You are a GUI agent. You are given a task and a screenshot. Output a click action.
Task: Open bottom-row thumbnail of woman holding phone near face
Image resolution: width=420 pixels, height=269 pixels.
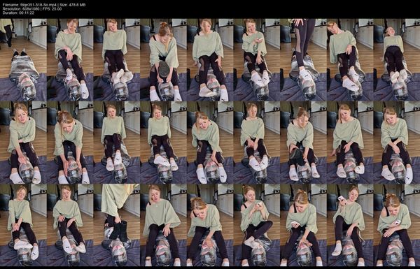(x=350, y=225)
